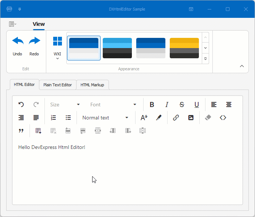Click the 'Hello DevExpress Html Editor!' text
This screenshot has height=217, width=255.
(x=52, y=147)
